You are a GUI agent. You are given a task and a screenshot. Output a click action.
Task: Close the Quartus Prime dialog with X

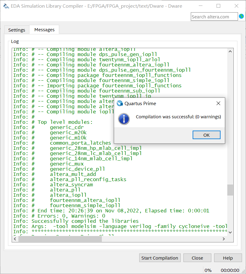[x=218, y=103]
